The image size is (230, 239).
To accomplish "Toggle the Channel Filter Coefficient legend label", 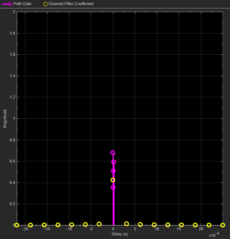I will pos(71,4).
